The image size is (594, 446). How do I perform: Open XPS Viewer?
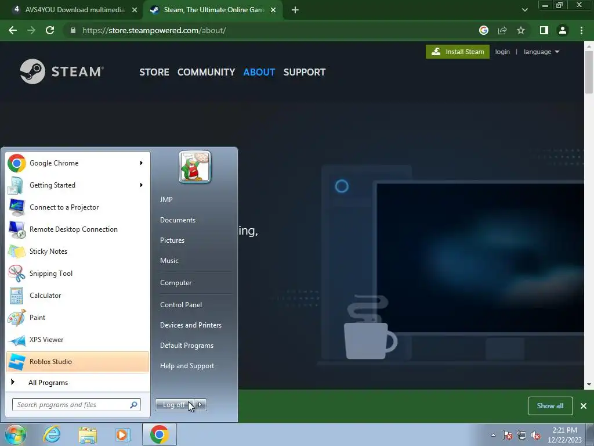(x=78, y=339)
